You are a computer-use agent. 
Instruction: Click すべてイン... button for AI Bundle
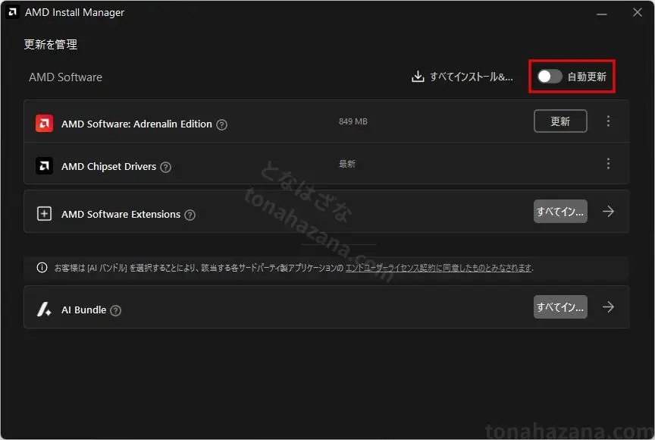click(560, 307)
